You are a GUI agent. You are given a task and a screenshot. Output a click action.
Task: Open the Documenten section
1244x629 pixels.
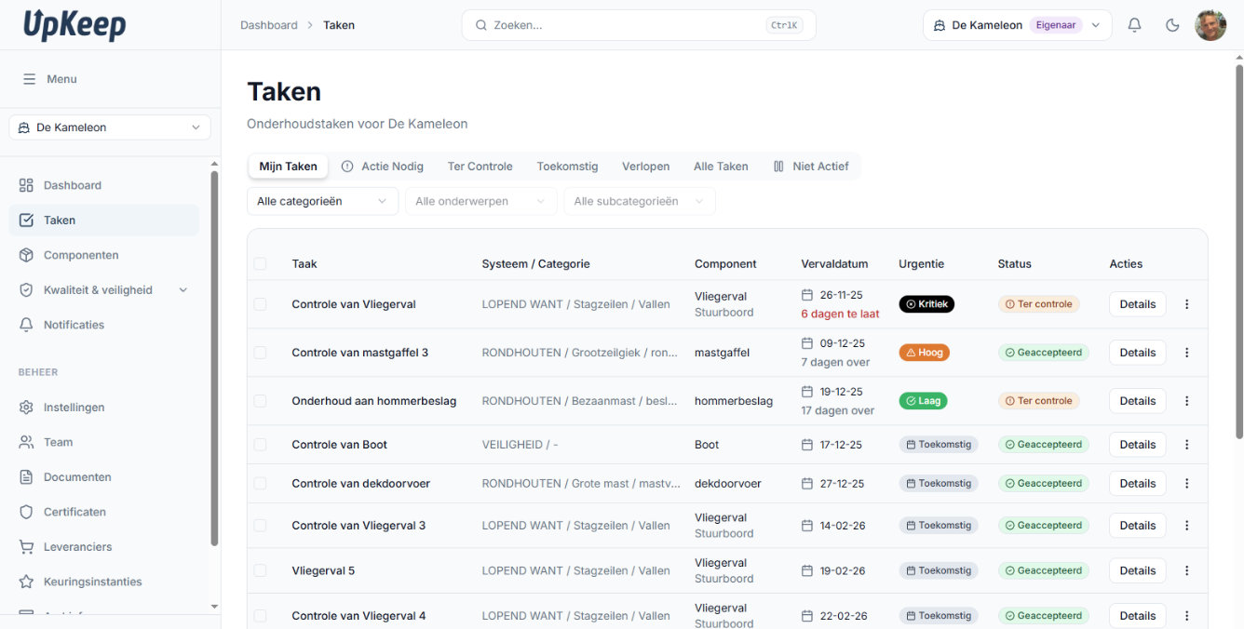tap(79, 476)
